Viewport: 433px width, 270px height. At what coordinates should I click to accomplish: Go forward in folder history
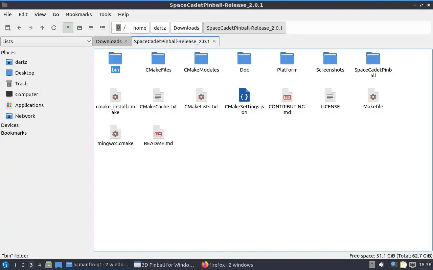tap(31, 28)
